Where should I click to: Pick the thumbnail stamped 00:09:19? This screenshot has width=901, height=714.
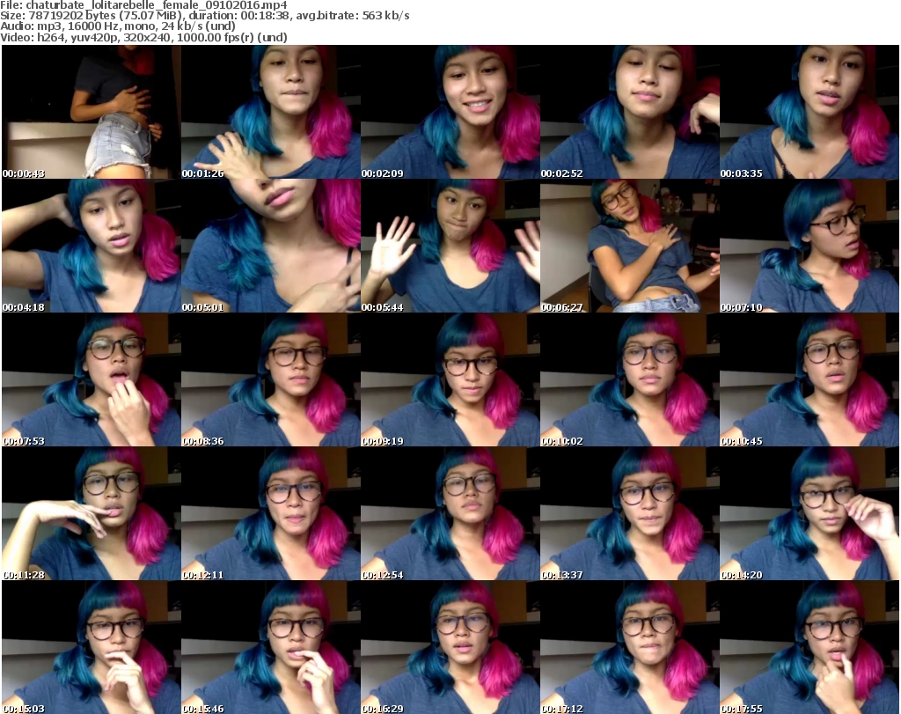[450, 379]
